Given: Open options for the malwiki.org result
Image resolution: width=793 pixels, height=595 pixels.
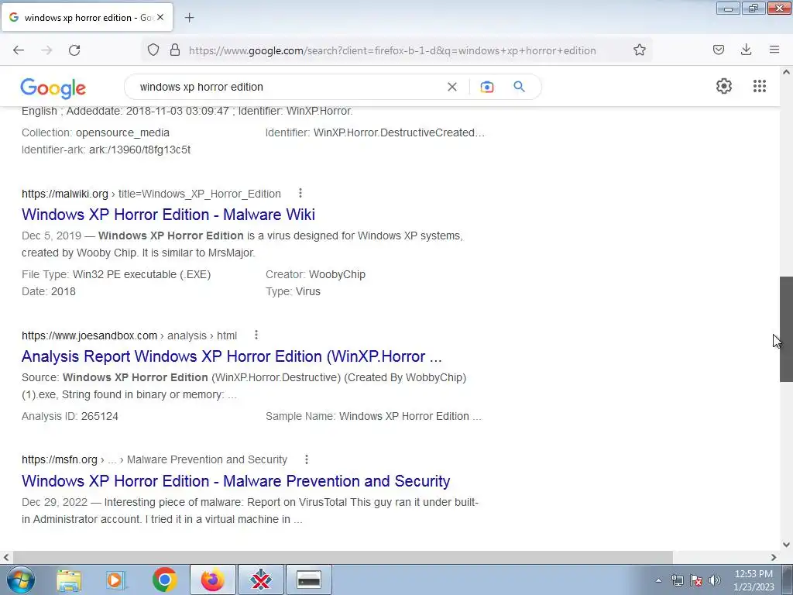Looking at the screenshot, I should pyautogui.click(x=300, y=193).
